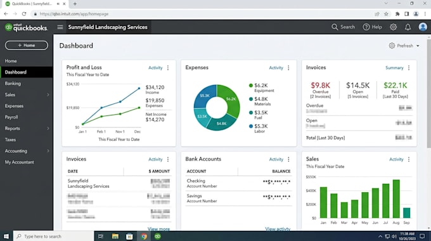The width and height of the screenshot is (431, 241).
Task: Open Bank Accounts card three-dot menu
Action: click(288, 159)
